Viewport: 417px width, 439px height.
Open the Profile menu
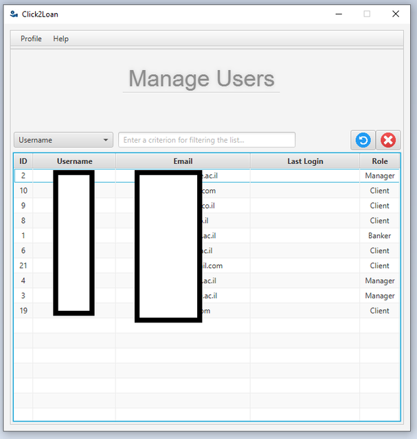[31, 38]
